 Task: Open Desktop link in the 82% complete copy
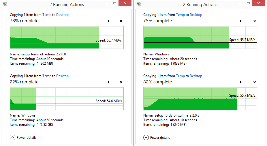pos(196,76)
